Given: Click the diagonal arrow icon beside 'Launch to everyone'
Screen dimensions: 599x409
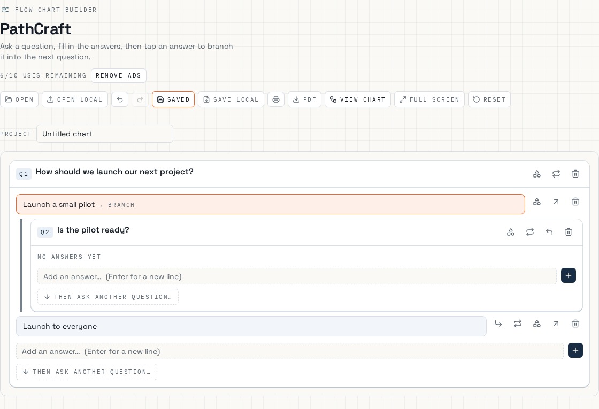Looking at the screenshot, I should [x=556, y=324].
